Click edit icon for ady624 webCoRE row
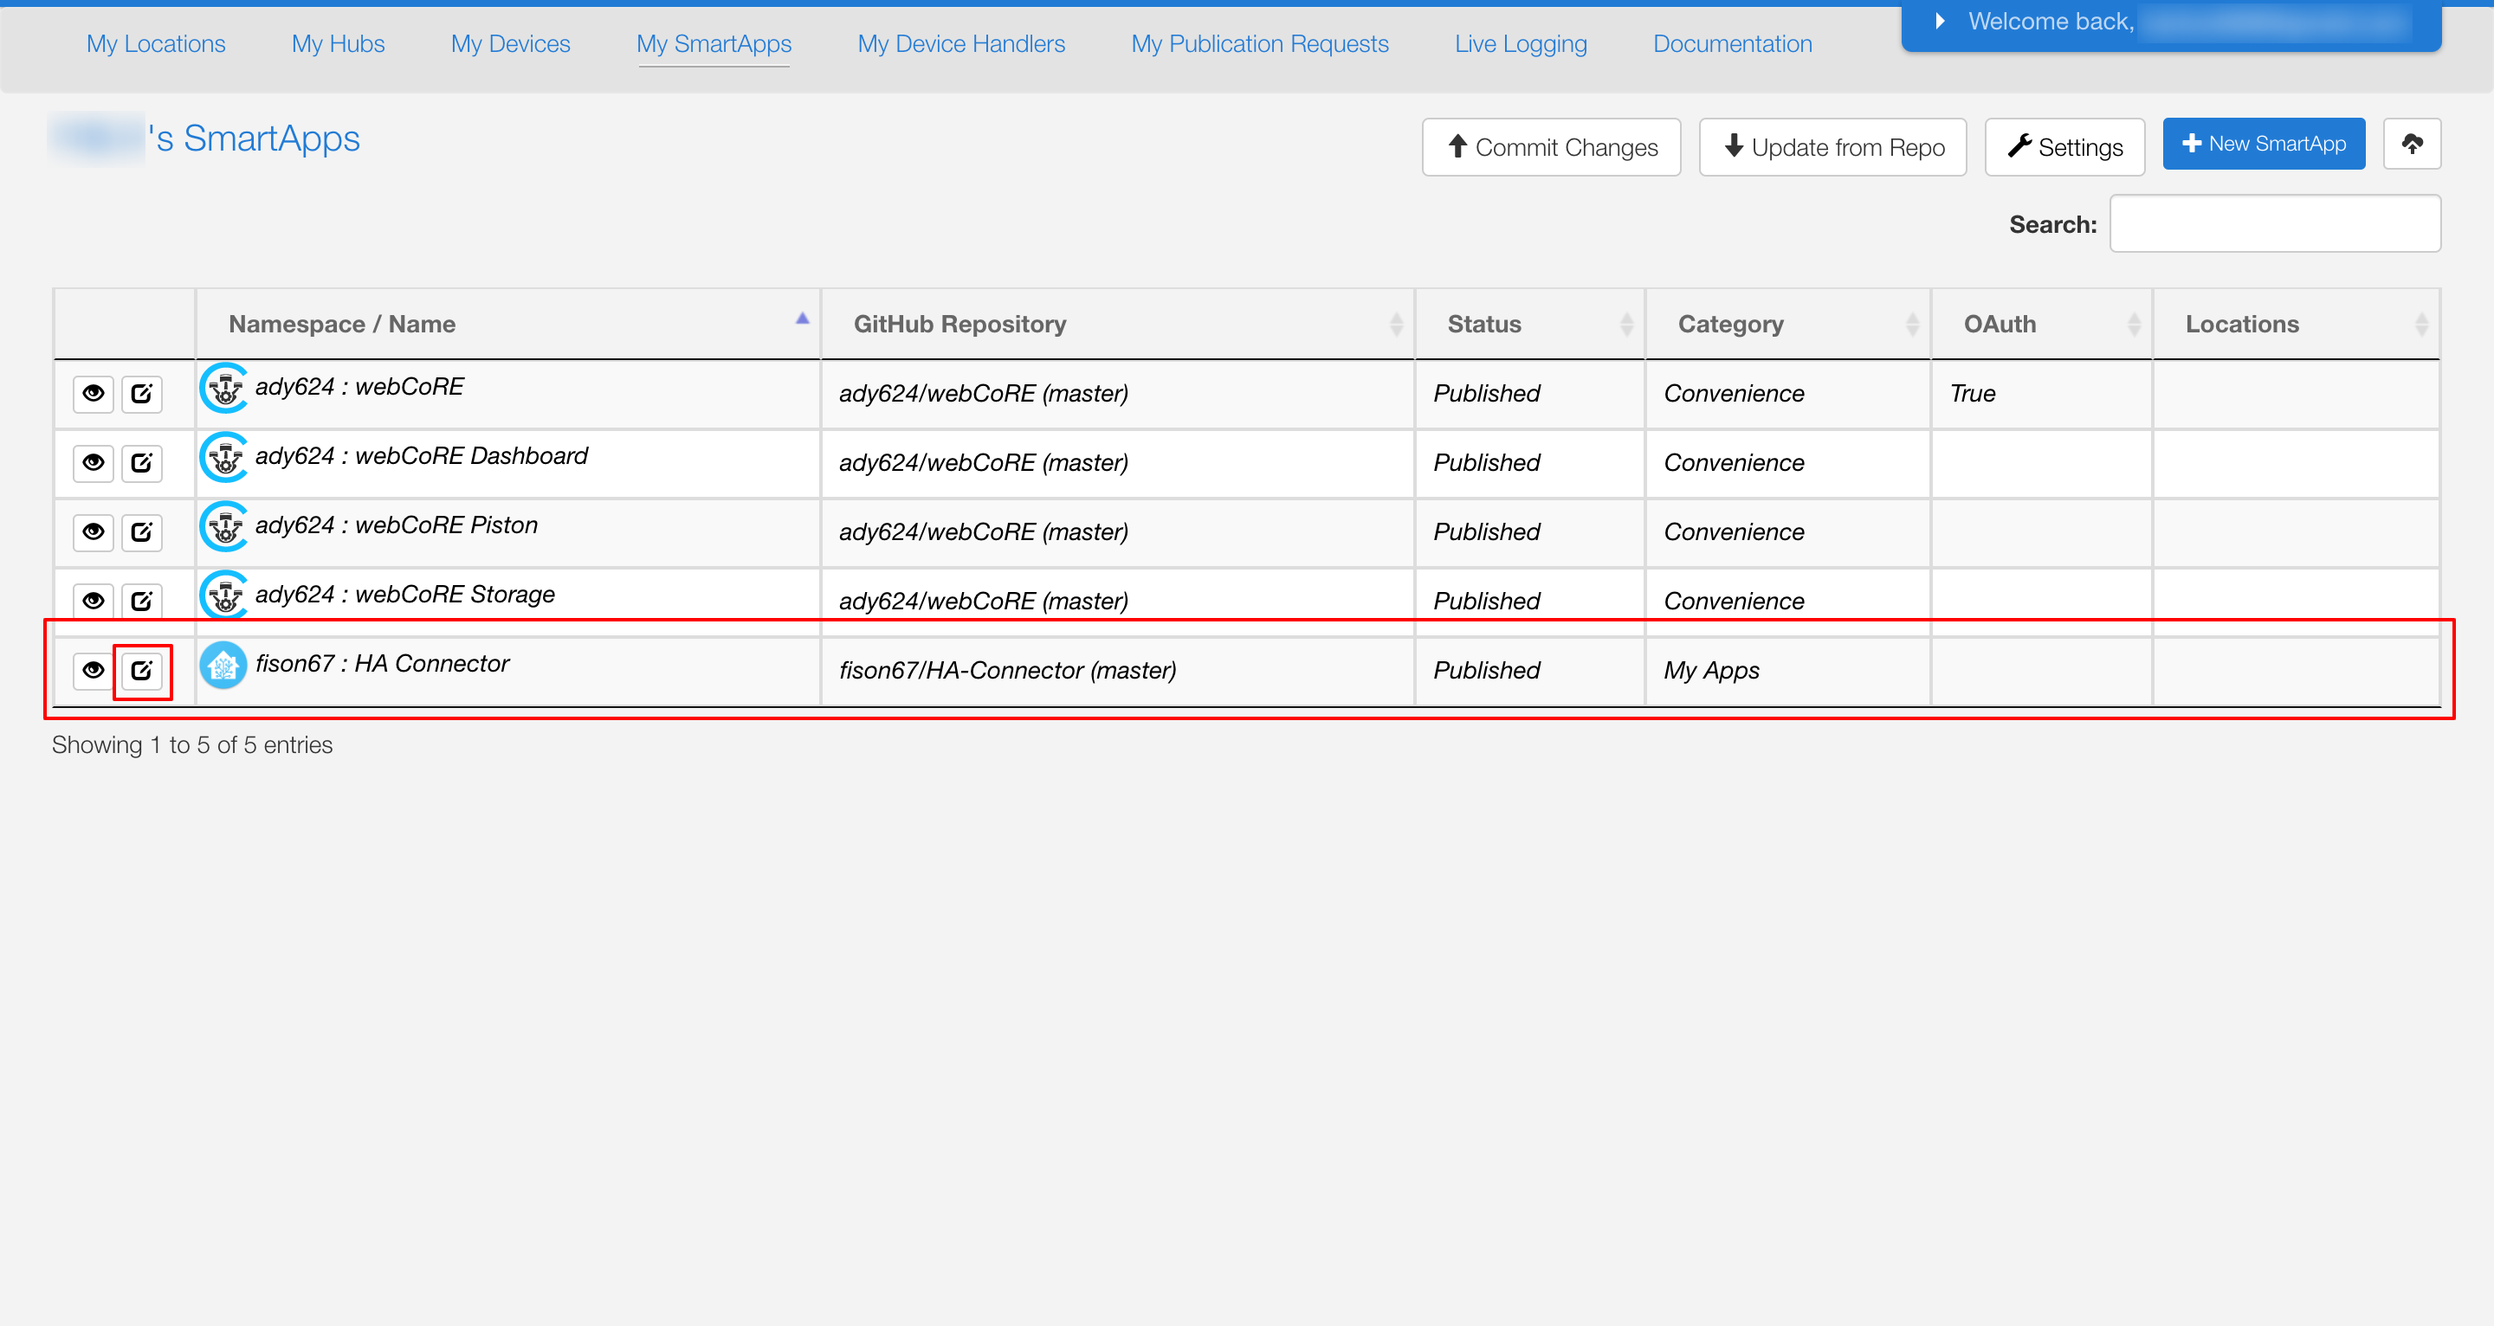The height and width of the screenshot is (1326, 2494). pyautogui.click(x=141, y=393)
